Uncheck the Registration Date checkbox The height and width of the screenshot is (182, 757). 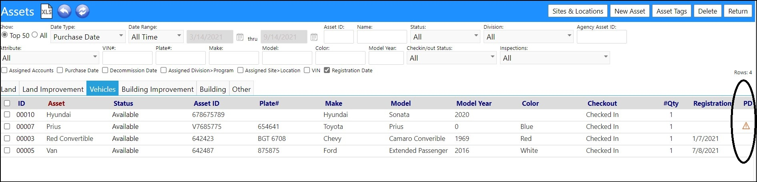327,70
